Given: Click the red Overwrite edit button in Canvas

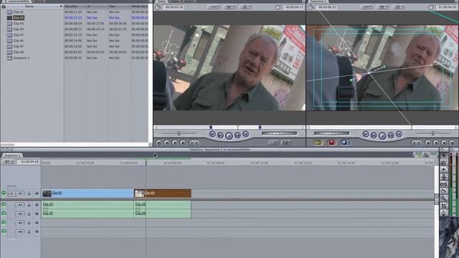Looking at the screenshot, I should [x=331, y=143].
